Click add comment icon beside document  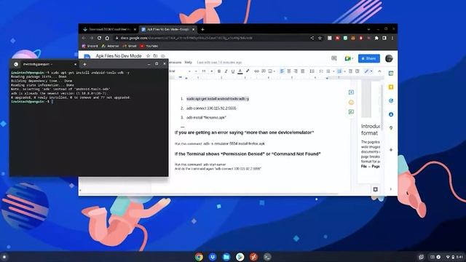[x=351, y=92]
